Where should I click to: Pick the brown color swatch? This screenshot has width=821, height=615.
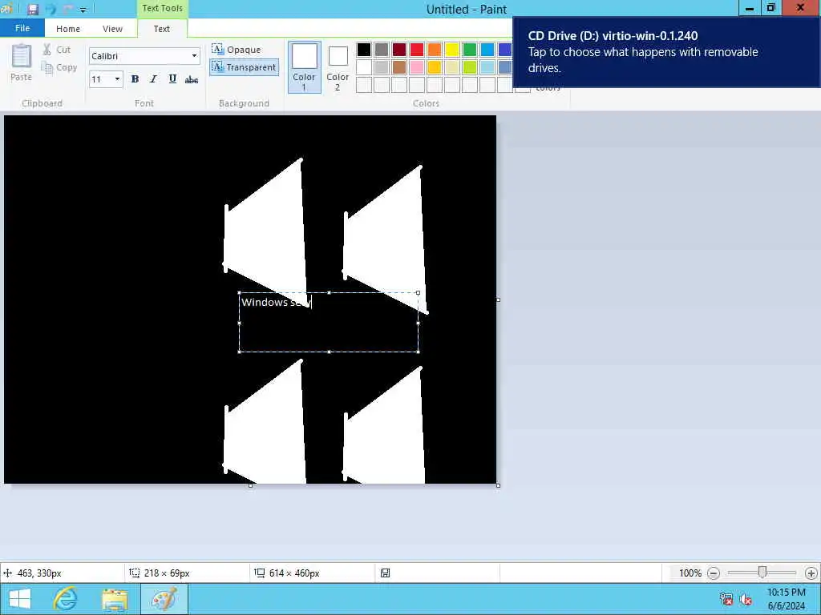click(x=399, y=67)
